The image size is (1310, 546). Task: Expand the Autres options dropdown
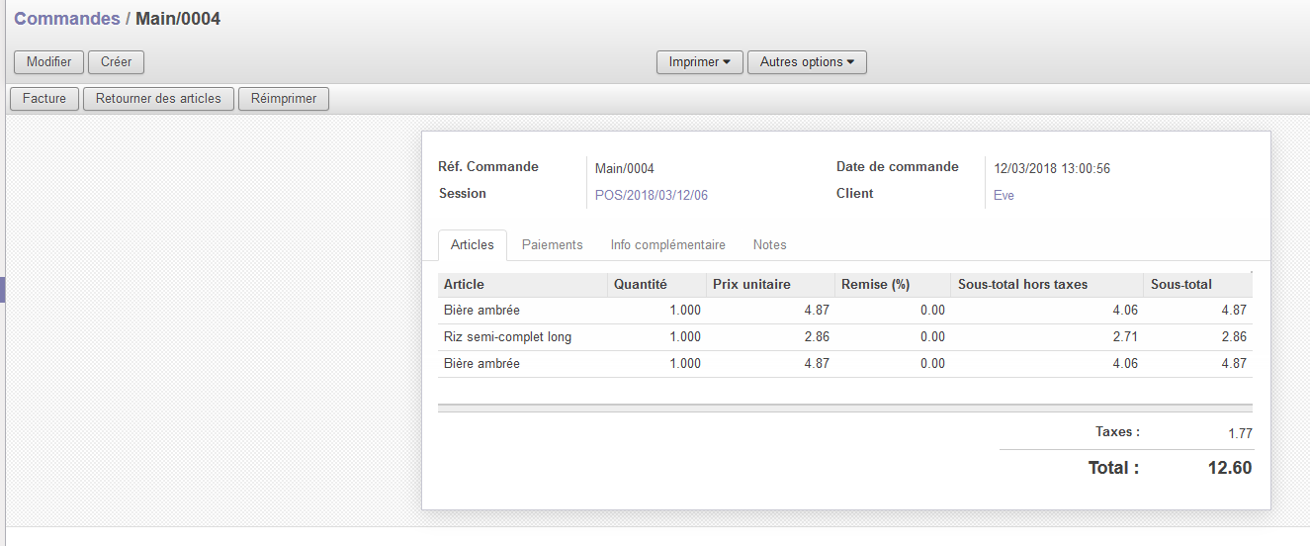806,61
